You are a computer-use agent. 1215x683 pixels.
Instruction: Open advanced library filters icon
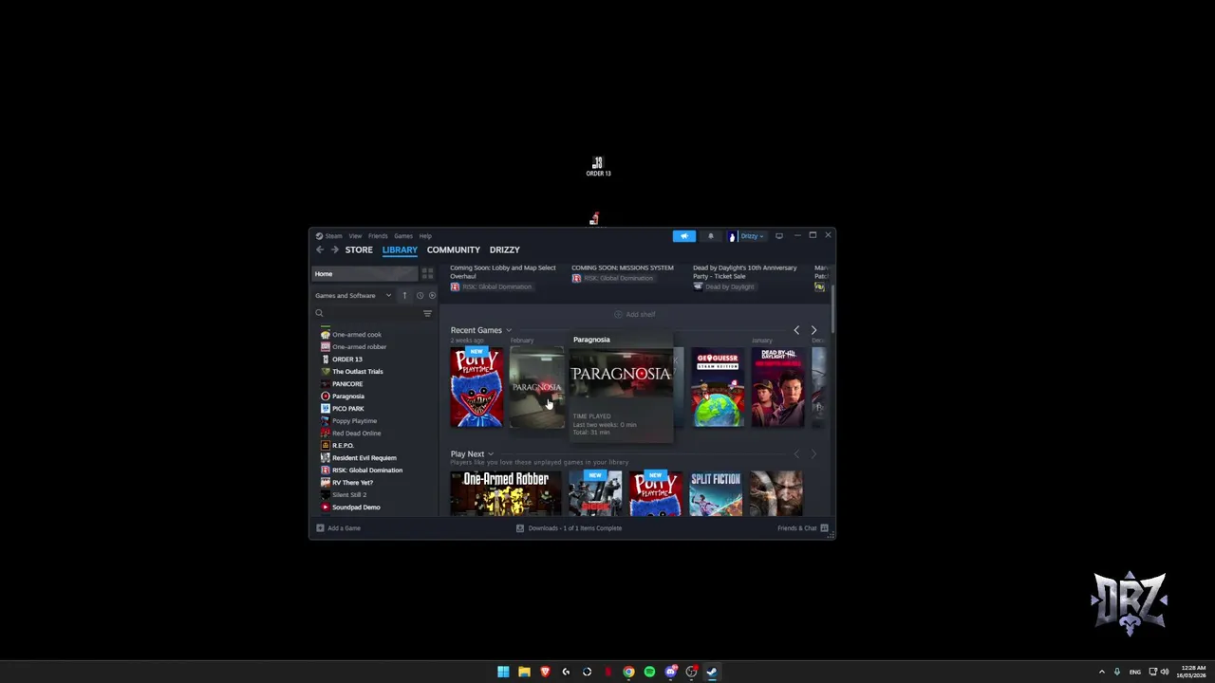(x=427, y=313)
